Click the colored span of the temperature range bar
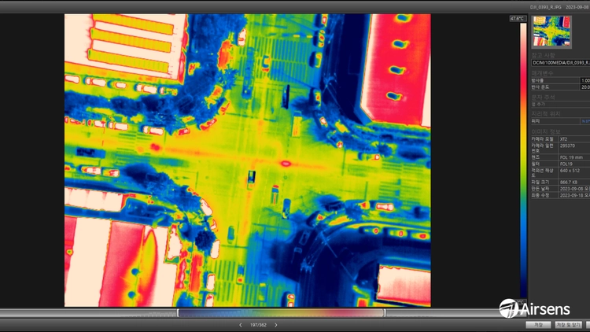The width and height of the screenshot is (590, 332). 281,313
